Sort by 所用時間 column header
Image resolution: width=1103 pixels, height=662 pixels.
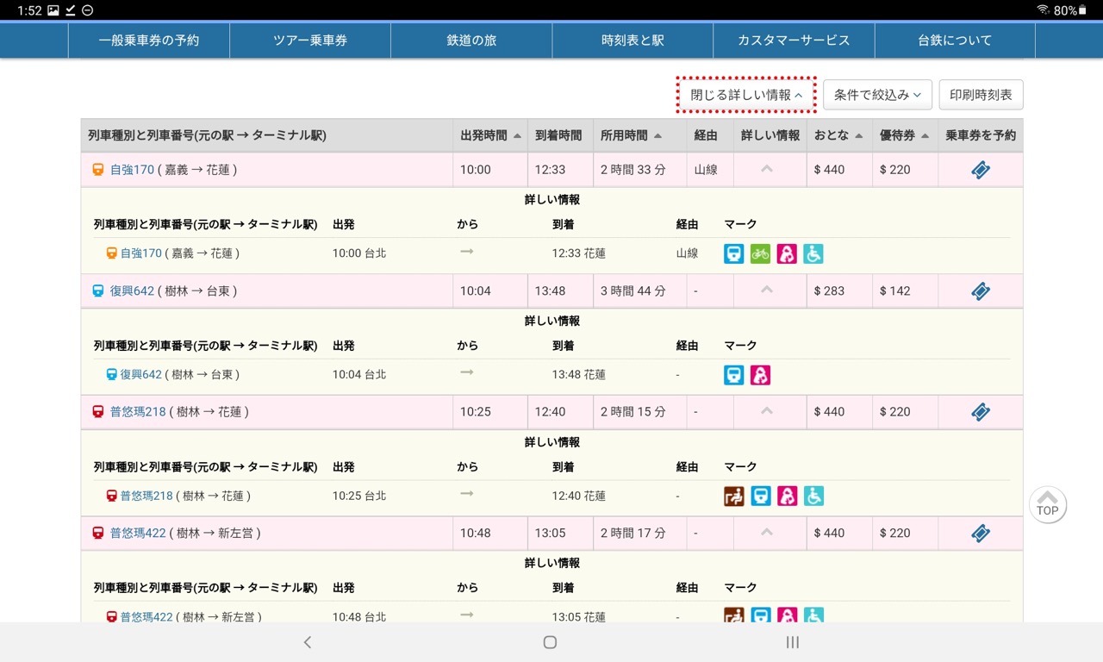(x=630, y=135)
